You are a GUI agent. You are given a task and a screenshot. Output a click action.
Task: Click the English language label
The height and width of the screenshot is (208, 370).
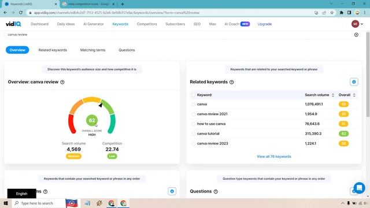tap(22, 194)
